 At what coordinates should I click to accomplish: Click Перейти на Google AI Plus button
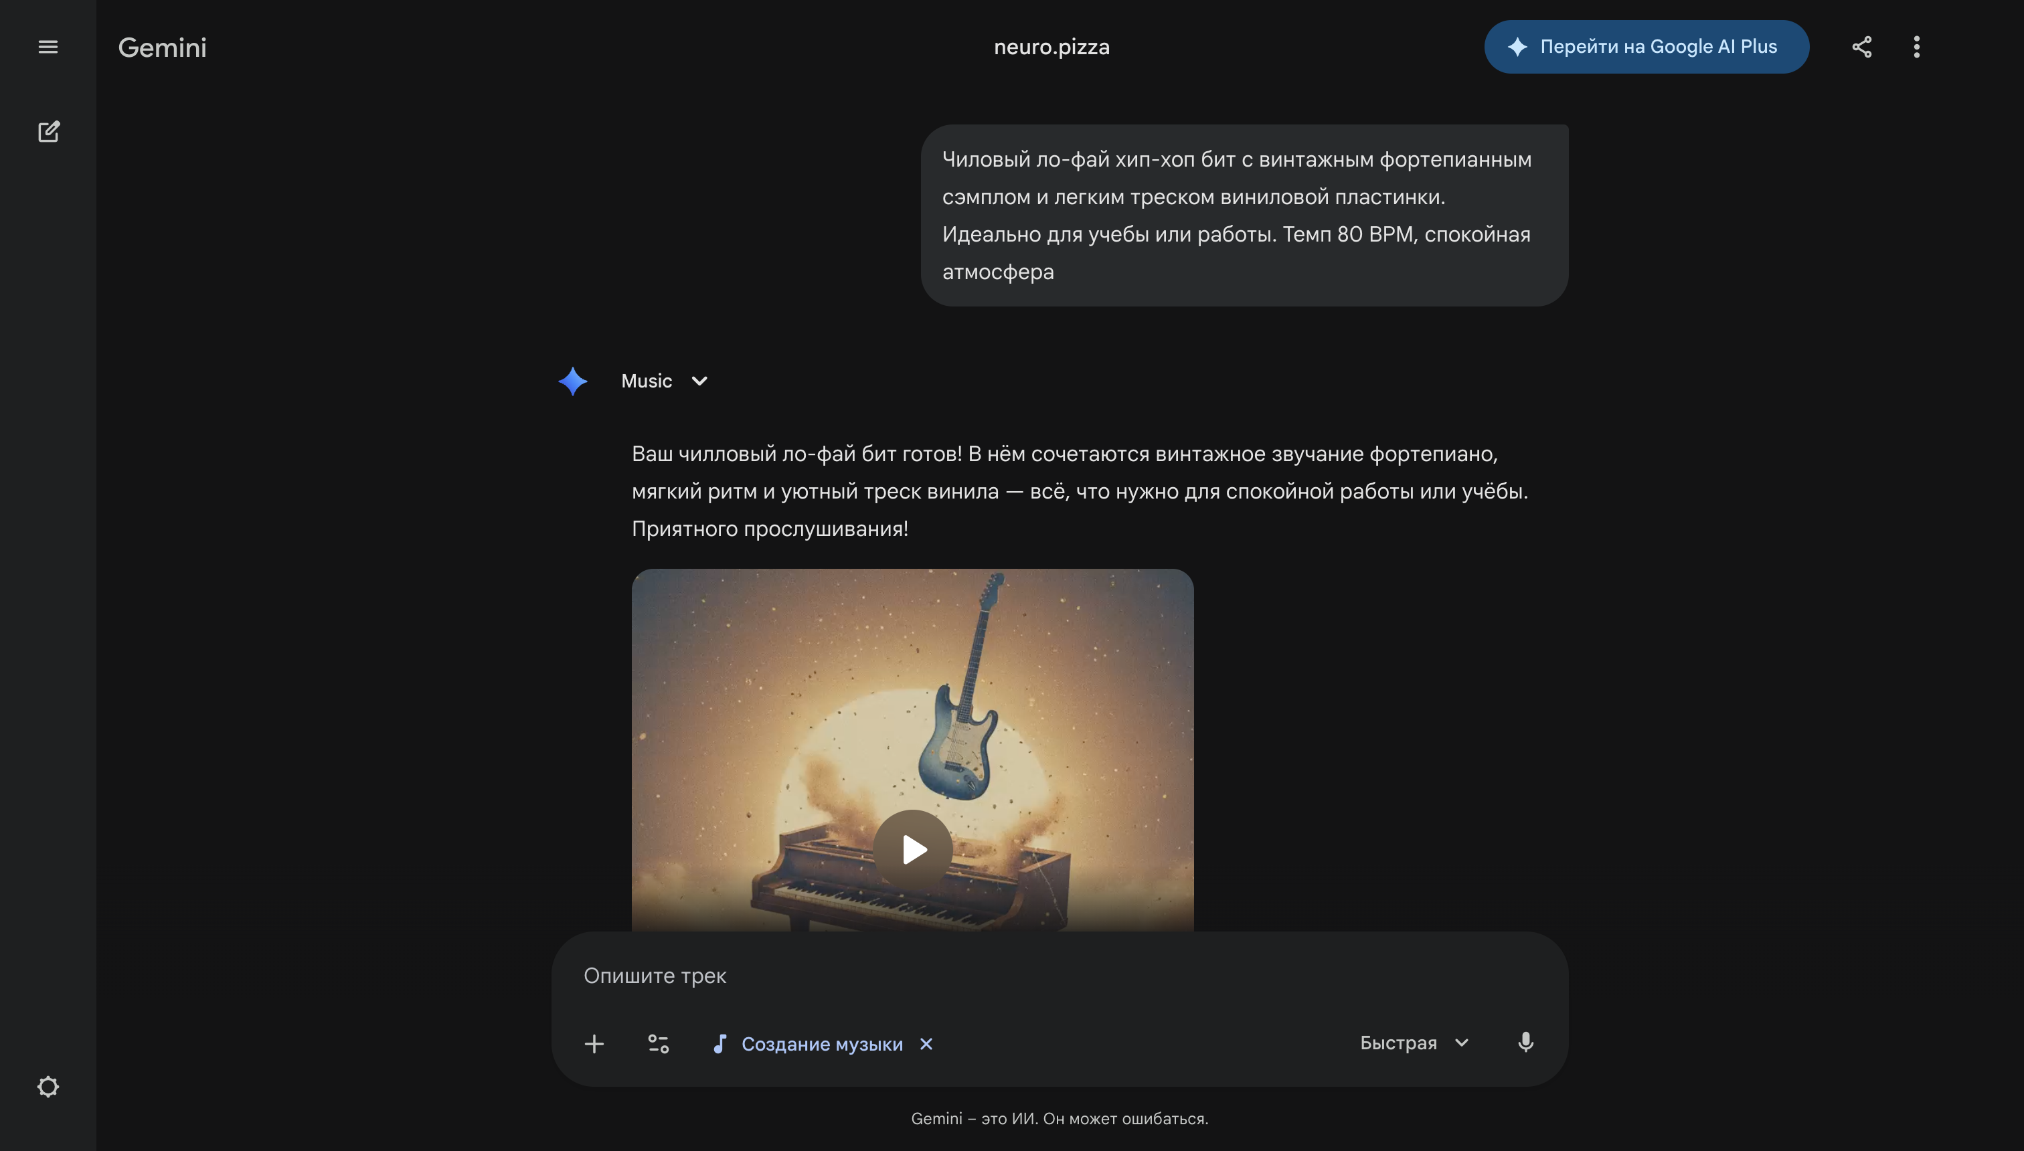pyautogui.click(x=1646, y=47)
